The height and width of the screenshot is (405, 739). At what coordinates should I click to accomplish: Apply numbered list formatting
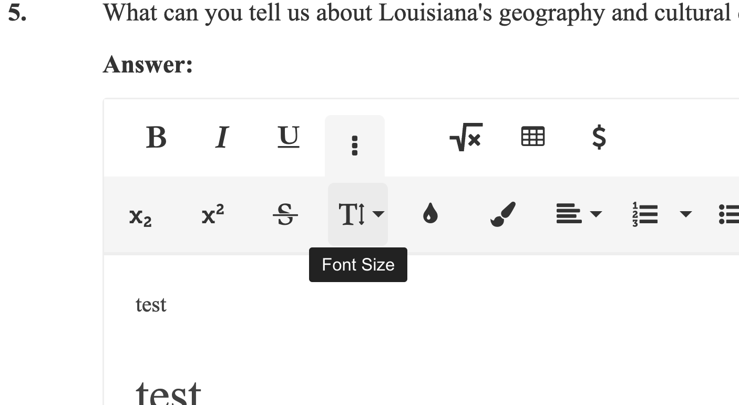coord(645,215)
